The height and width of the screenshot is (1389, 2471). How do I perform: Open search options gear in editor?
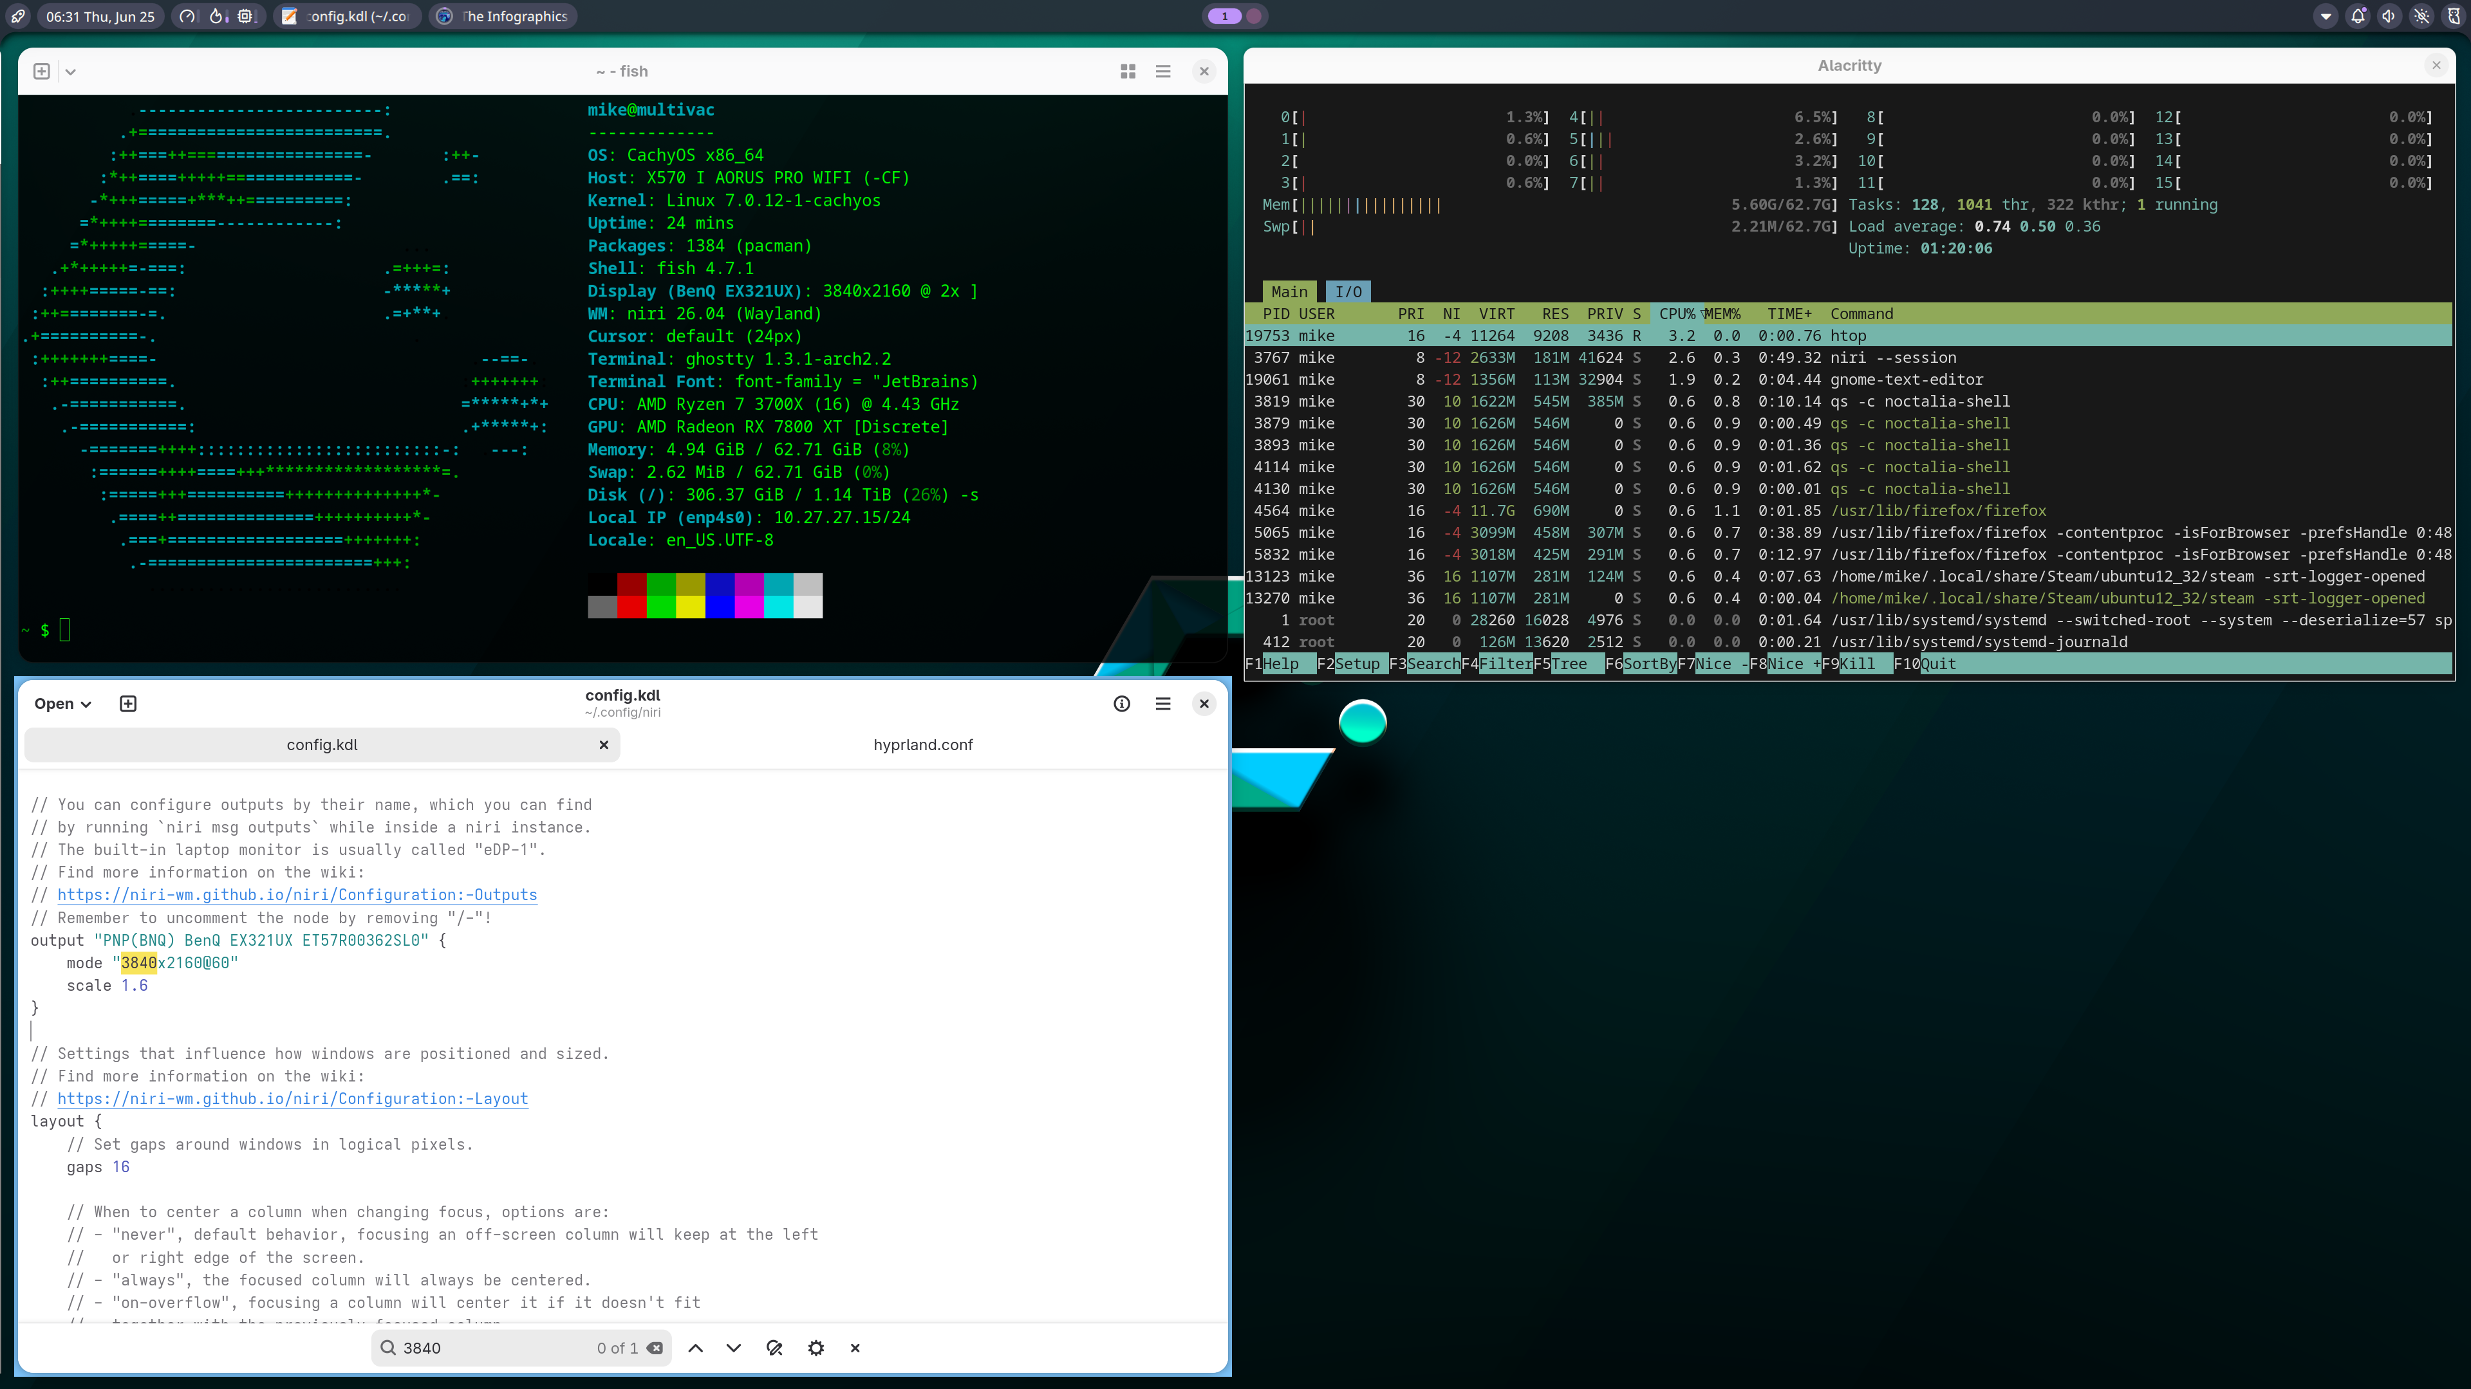[x=816, y=1348]
